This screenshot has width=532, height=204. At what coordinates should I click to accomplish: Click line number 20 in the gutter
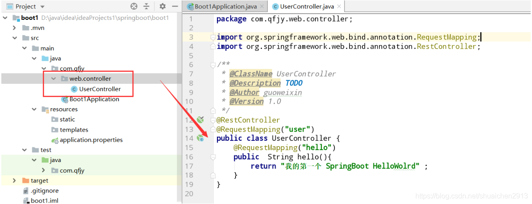coord(189,194)
